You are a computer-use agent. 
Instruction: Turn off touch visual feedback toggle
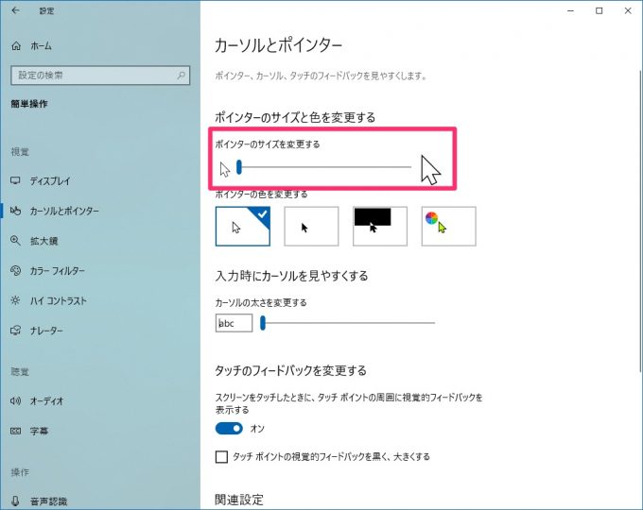(x=229, y=429)
